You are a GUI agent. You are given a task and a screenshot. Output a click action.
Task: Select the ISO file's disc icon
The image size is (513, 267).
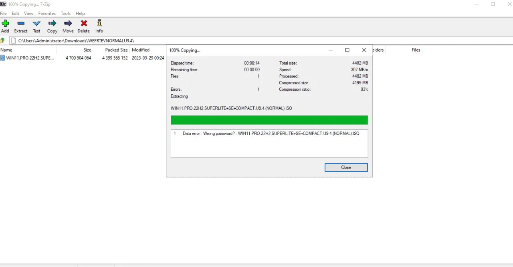point(3,58)
